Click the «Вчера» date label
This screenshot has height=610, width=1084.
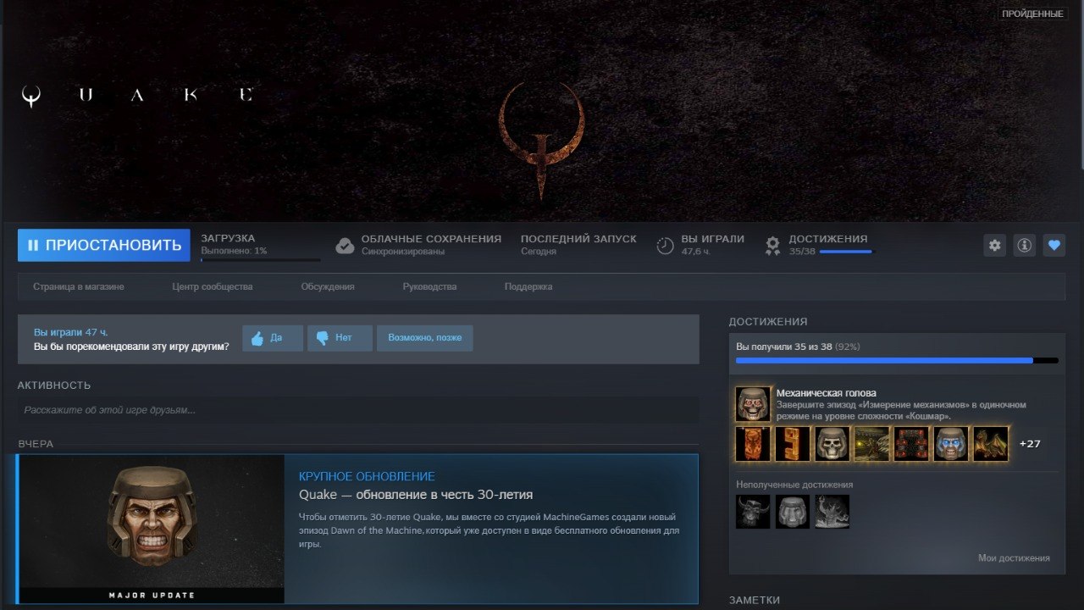tap(36, 444)
